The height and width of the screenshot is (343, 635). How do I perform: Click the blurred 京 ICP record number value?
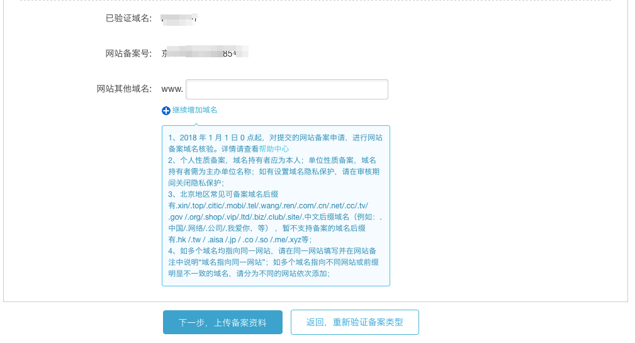click(x=205, y=53)
